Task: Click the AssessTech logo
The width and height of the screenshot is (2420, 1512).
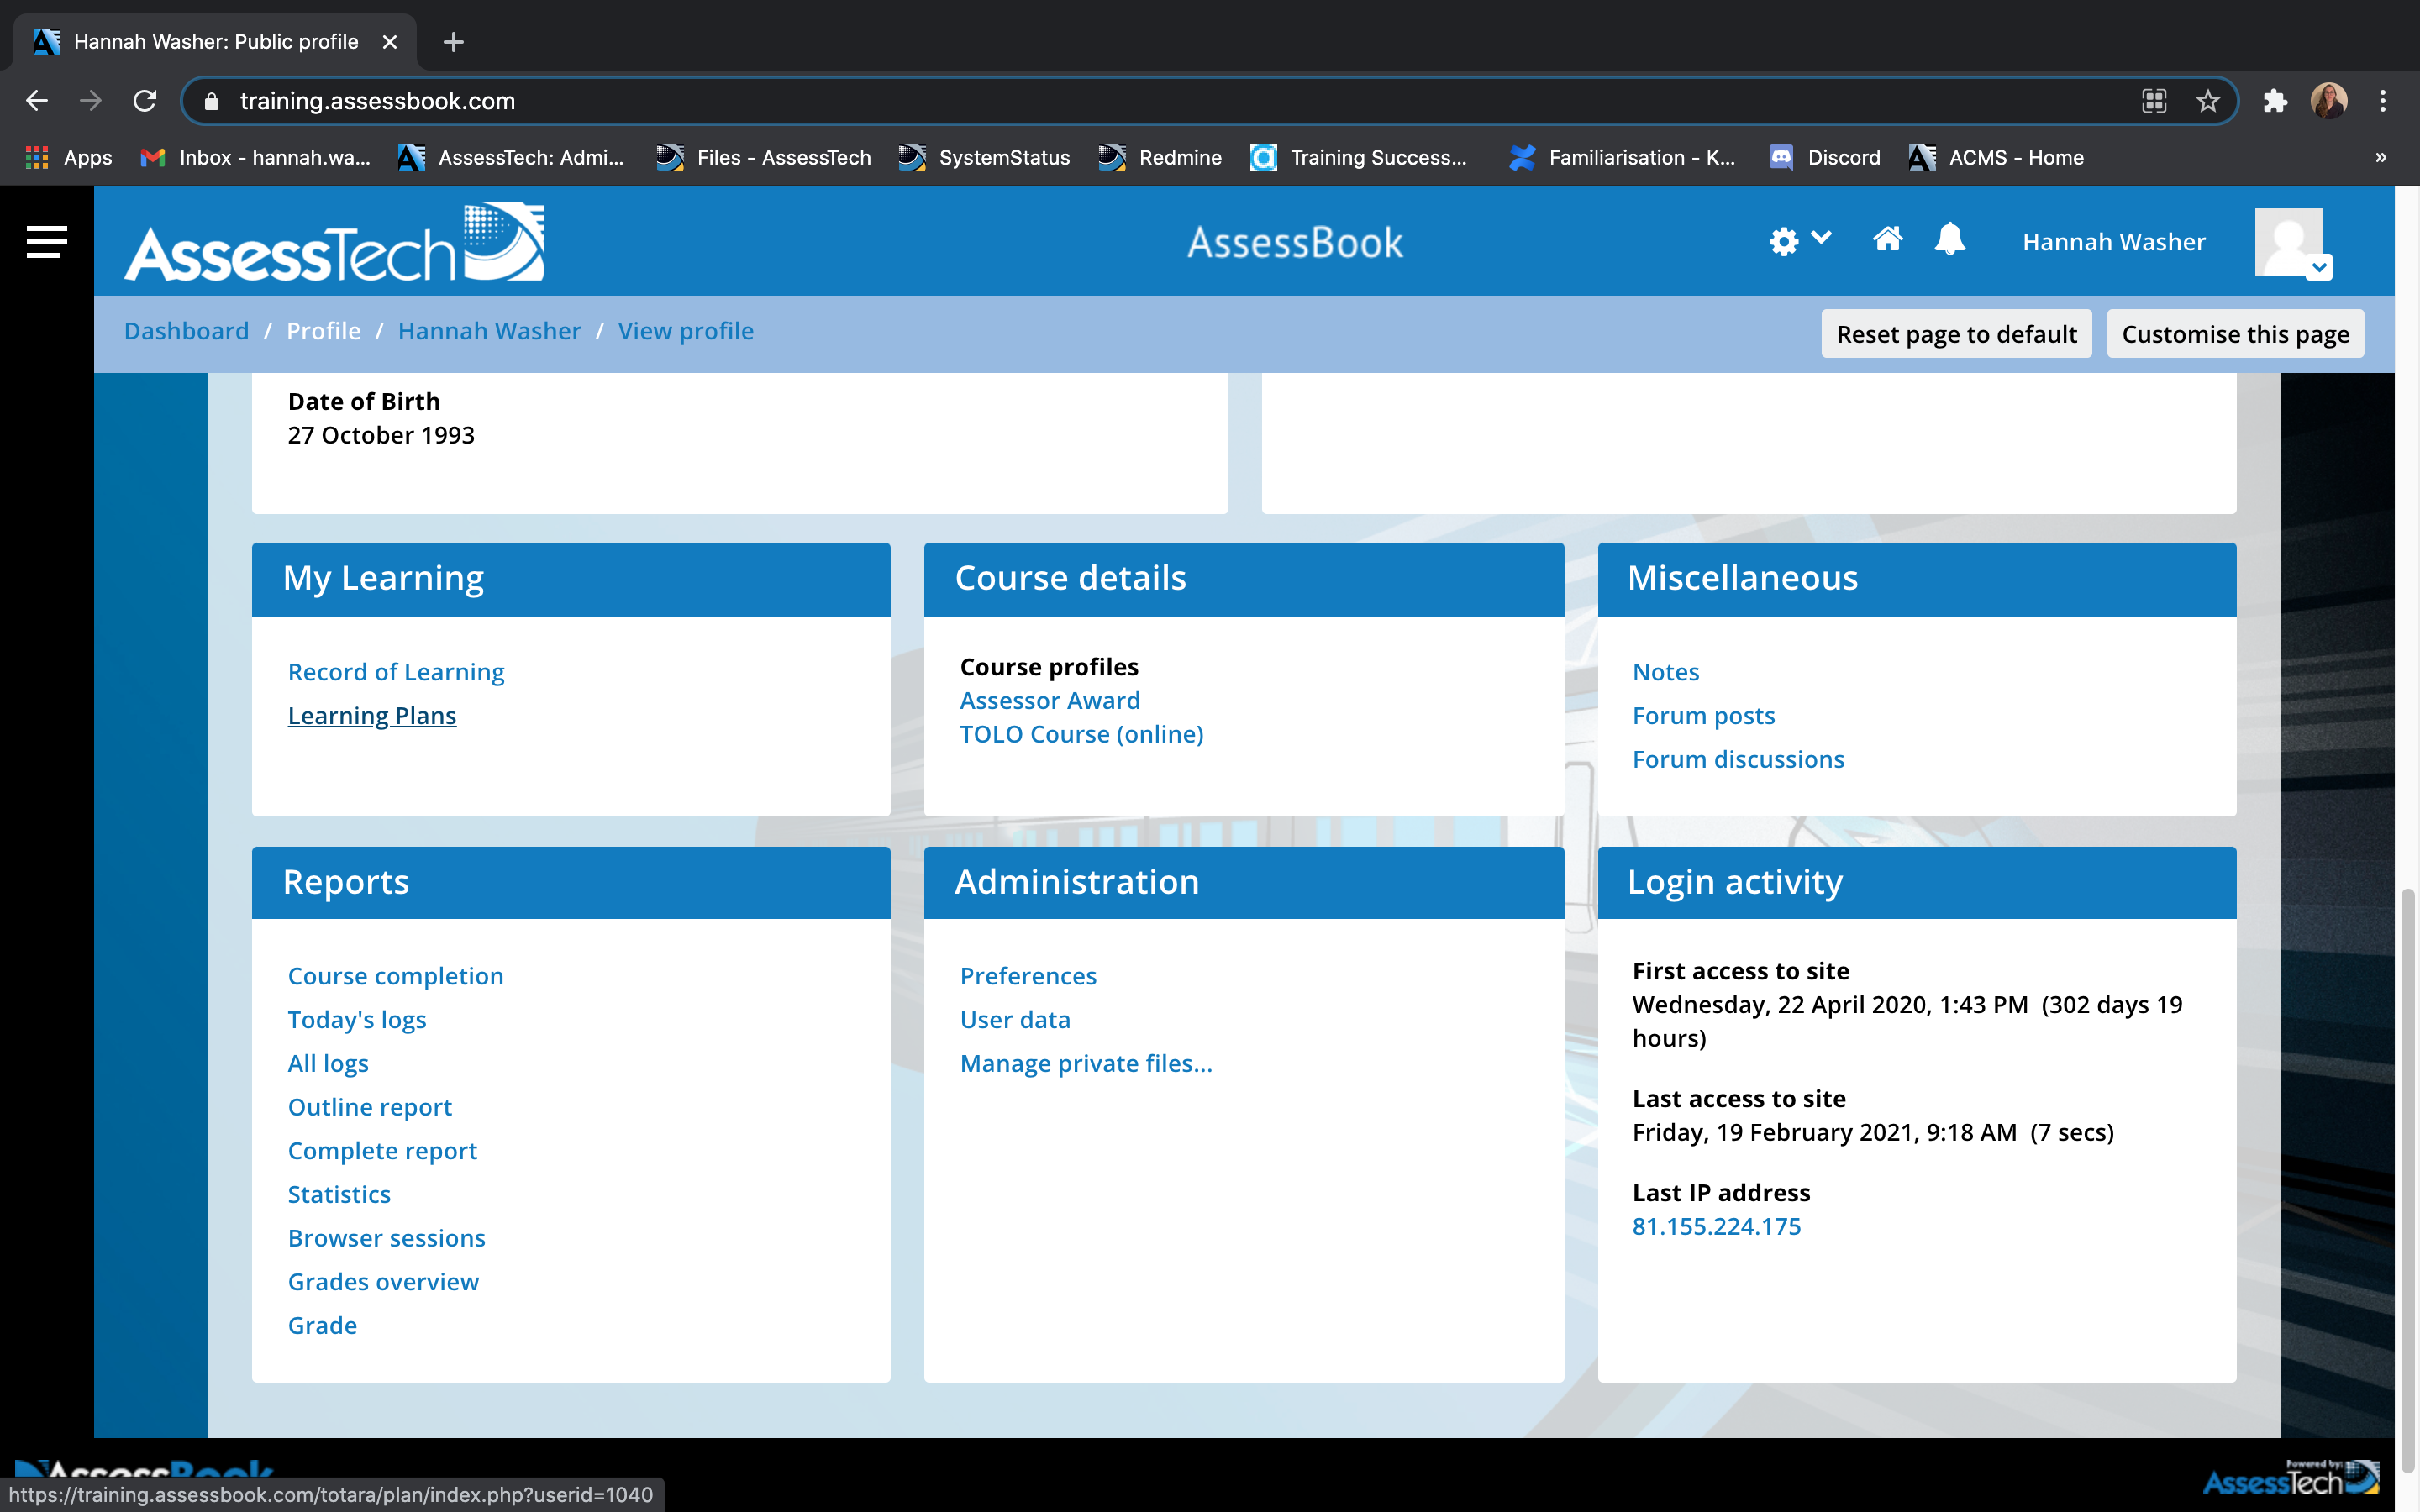Action: point(334,241)
